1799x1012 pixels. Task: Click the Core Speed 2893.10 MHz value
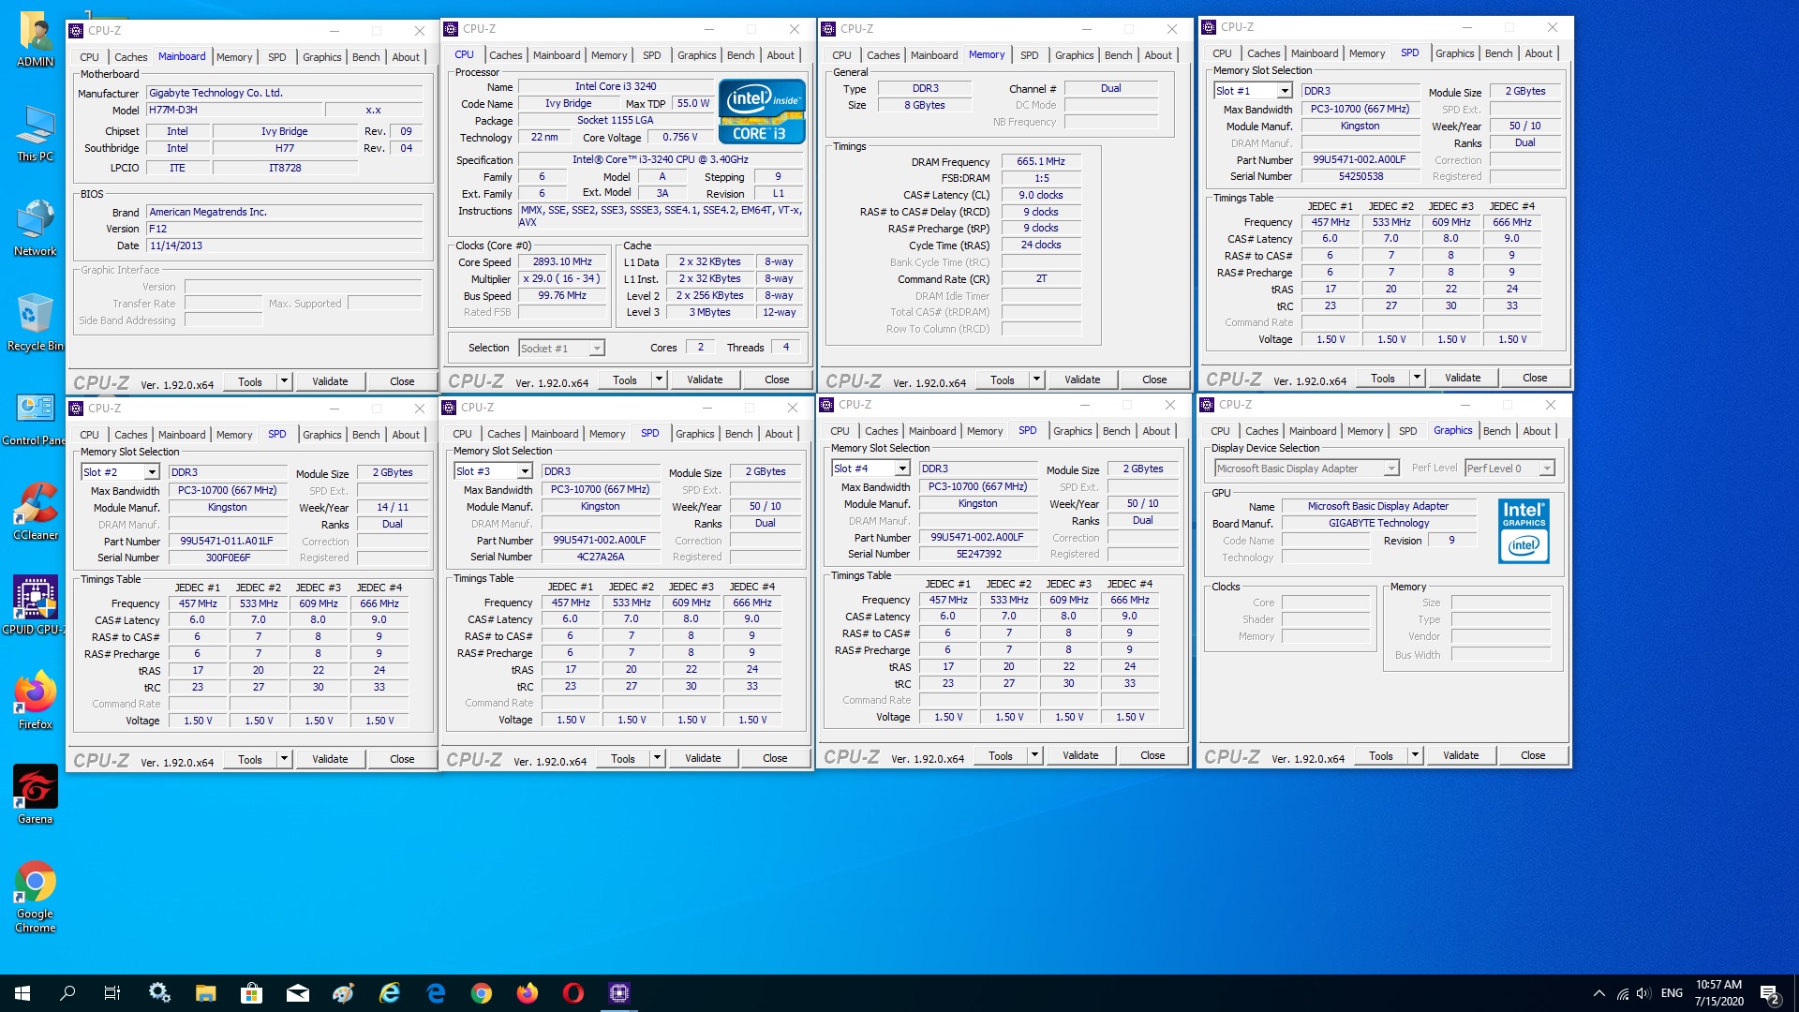point(562,262)
